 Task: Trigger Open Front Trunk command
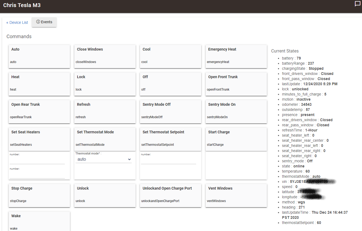pyautogui.click(x=236, y=84)
